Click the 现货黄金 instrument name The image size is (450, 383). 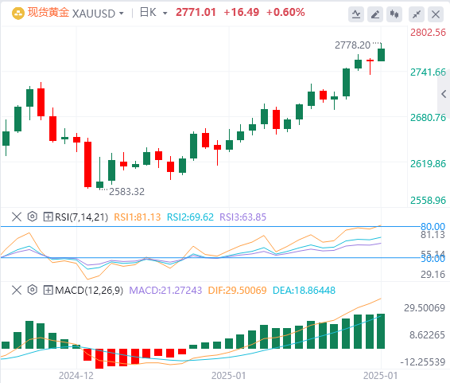(x=48, y=13)
